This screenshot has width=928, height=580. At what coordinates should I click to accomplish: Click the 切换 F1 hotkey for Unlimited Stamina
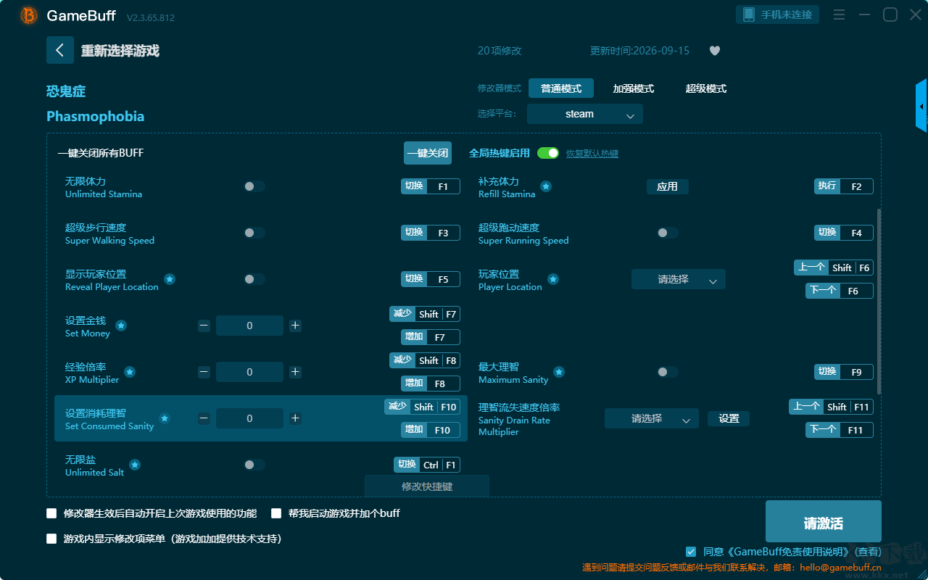coord(431,186)
